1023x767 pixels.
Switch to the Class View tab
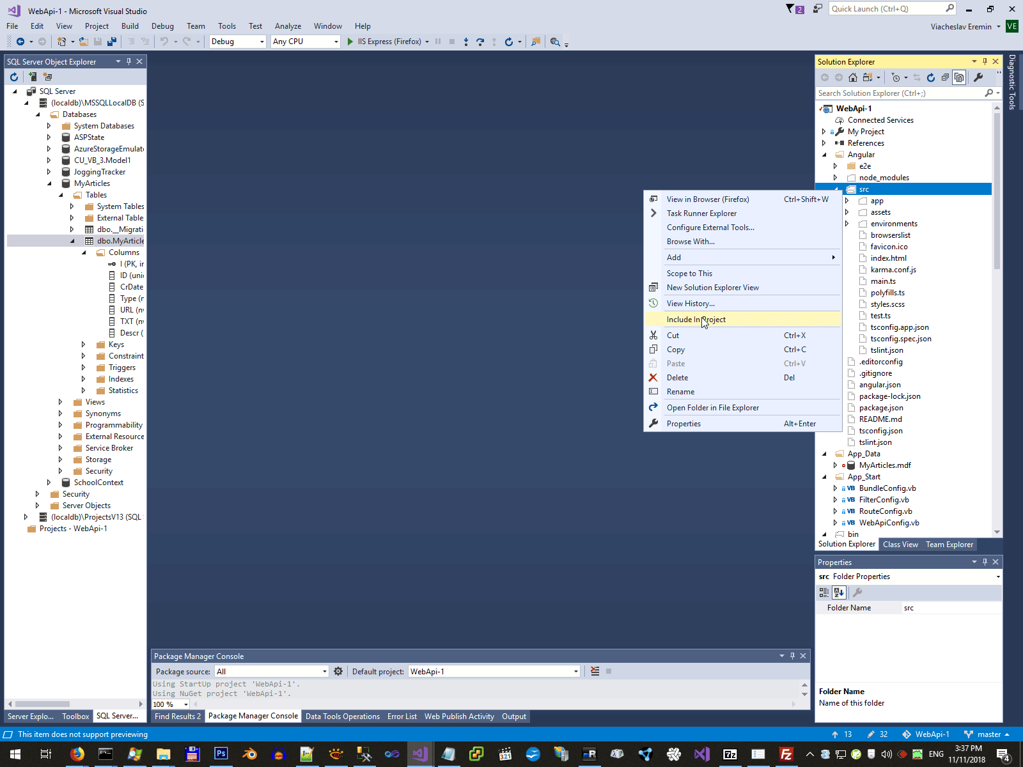900,545
